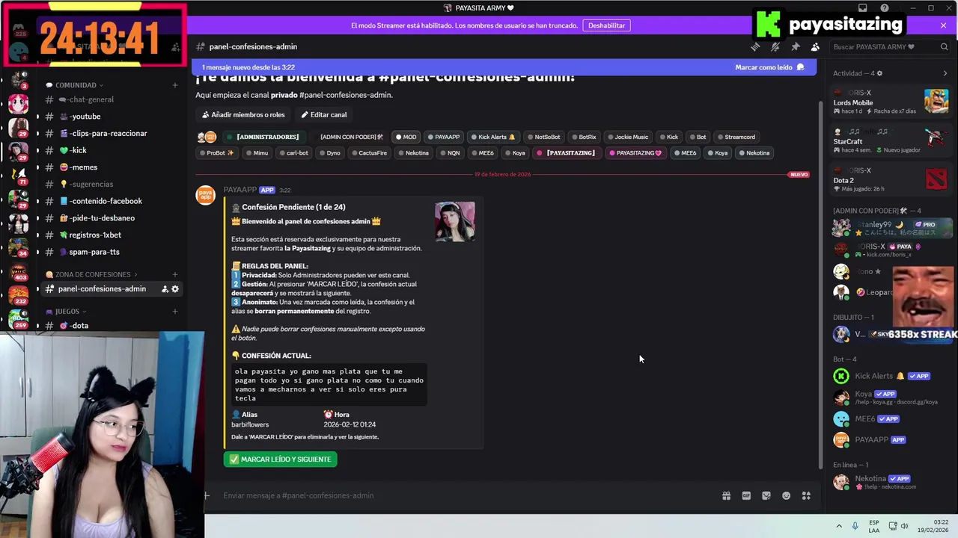Open confession embed thumbnail image
Viewport: 958px width, 538px height.
454,221
